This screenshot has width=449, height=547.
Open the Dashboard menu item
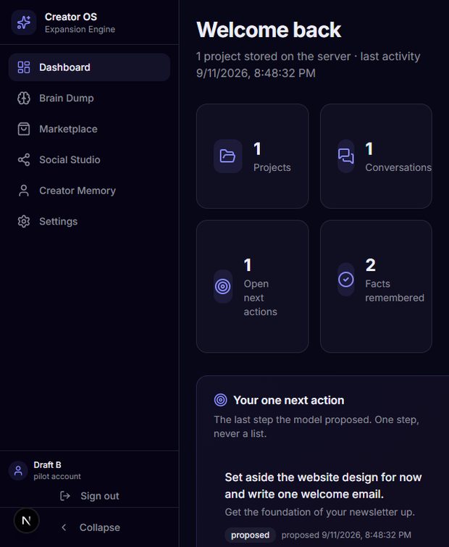tap(89, 67)
